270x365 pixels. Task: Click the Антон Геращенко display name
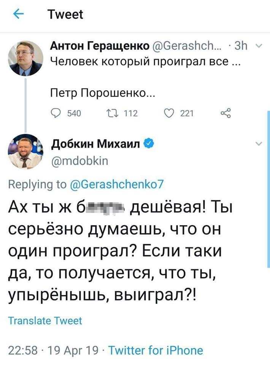coord(100,47)
